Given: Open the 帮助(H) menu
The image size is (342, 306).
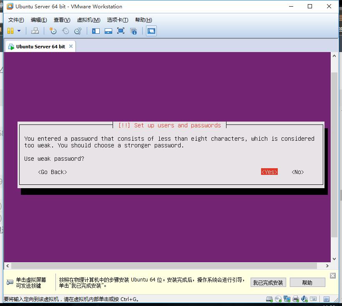Looking at the screenshot, I should pyautogui.click(x=143, y=20).
